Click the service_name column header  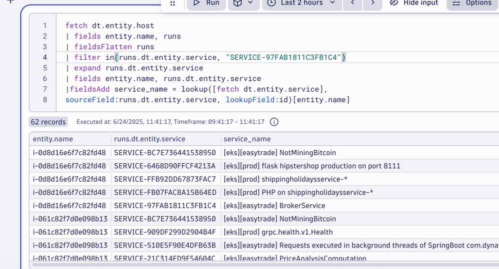[247, 139]
